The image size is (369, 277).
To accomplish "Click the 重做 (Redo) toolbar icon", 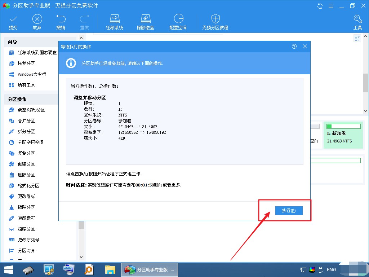I will pyautogui.click(x=84, y=22).
